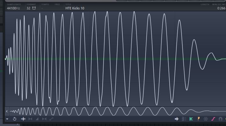Toggle the teal slice markers icon
The width and height of the screenshot is (226, 126).
click(191, 119)
